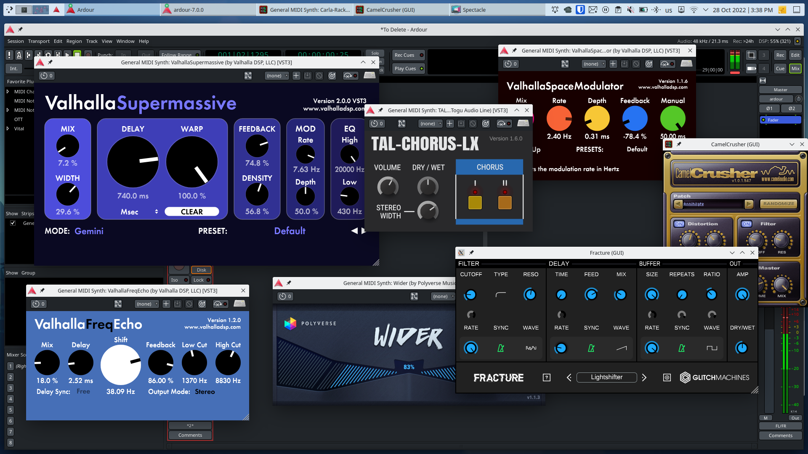Select next CamelCrusher patch arrow
The width and height of the screenshot is (808, 454).
click(x=749, y=204)
